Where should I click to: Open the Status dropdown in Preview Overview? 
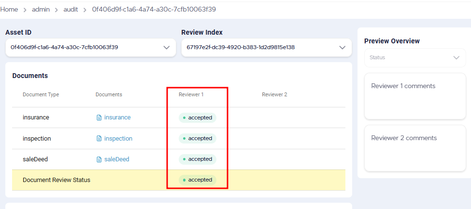click(x=415, y=57)
